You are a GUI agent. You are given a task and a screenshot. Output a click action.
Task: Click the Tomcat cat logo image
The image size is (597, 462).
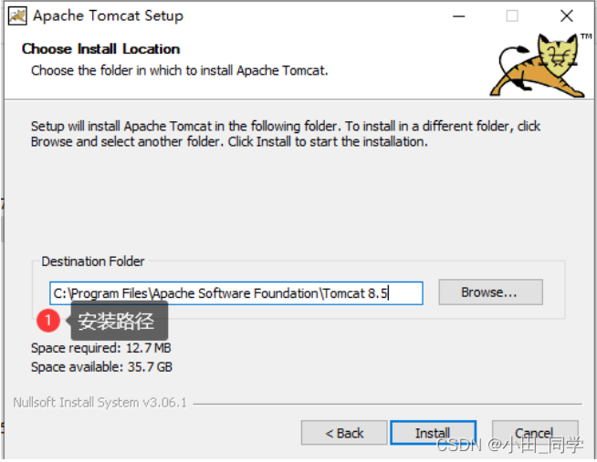(538, 65)
